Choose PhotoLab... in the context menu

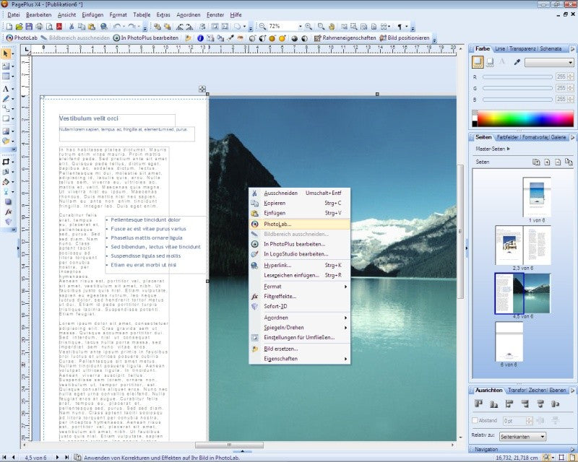pyautogui.click(x=299, y=224)
